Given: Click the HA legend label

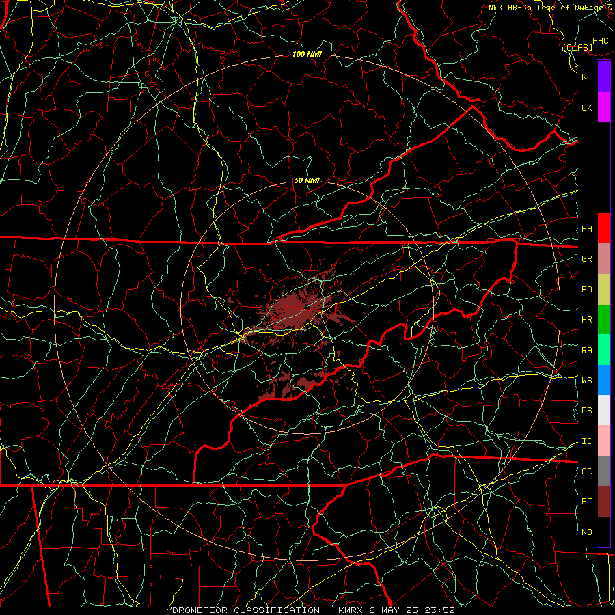Looking at the screenshot, I should (x=587, y=229).
